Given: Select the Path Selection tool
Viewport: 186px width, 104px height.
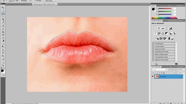Looking at the screenshot, I should [x=3, y=56].
